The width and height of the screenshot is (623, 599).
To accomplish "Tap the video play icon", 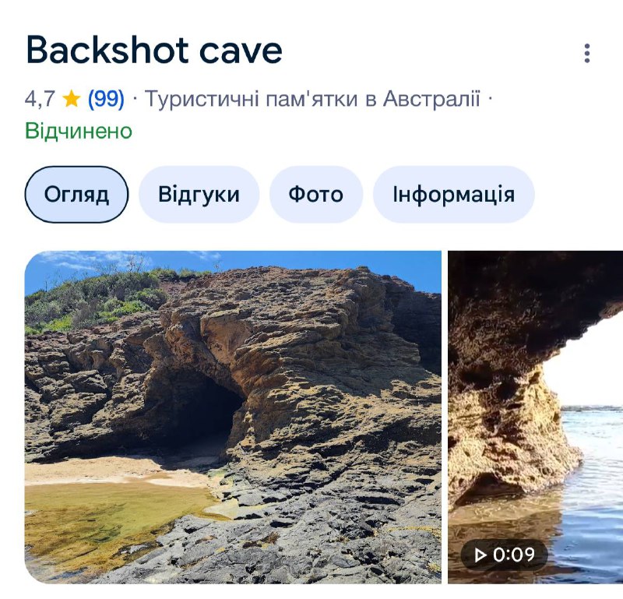I will point(480,555).
